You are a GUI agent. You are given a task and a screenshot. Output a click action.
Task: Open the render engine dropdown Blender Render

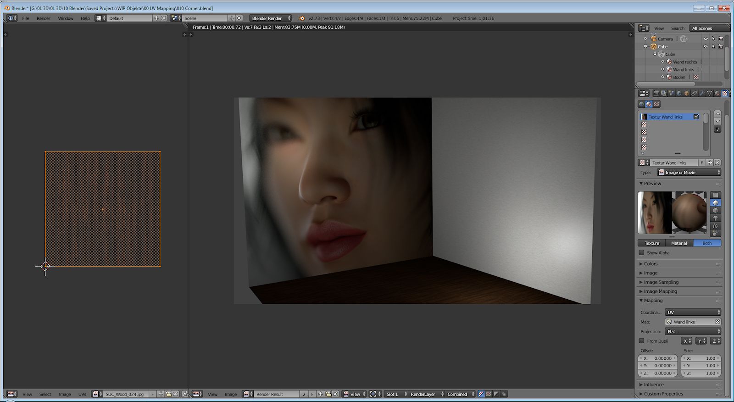pyautogui.click(x=271, y=18)
